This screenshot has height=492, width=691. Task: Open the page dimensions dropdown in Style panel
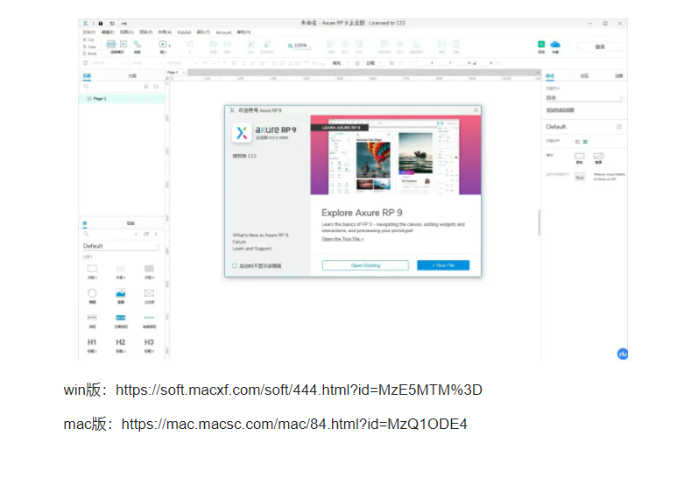tap(584, 98)
